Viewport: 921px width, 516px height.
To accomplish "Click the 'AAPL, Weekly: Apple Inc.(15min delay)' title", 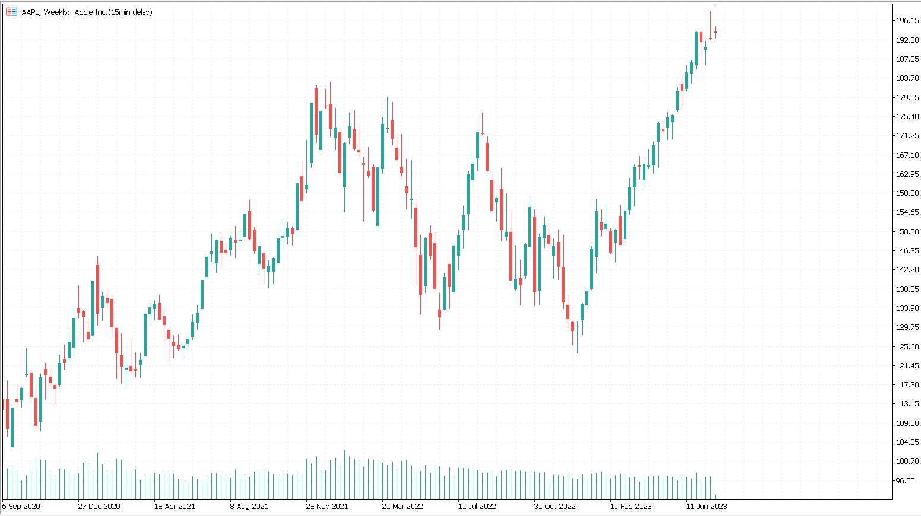I will tap(87, 12).
